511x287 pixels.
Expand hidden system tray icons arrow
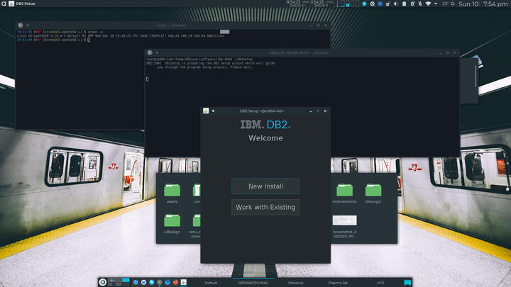click(436, 4)
